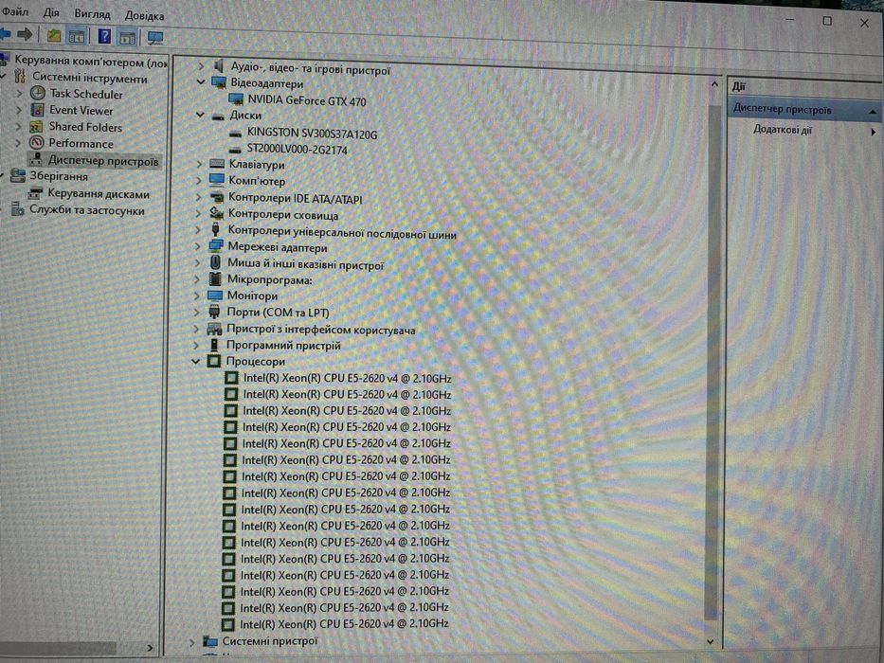884x663 pixels.
Task: Click Контролери IDE ATA/ATAPI icon
Action: coord(216,198)
